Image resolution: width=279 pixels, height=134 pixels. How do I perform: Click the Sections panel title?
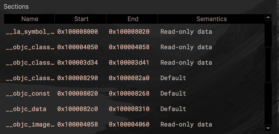pos(16,7)
